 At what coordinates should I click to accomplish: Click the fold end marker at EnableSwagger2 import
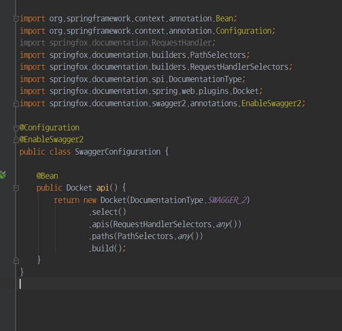coord(16,103)
